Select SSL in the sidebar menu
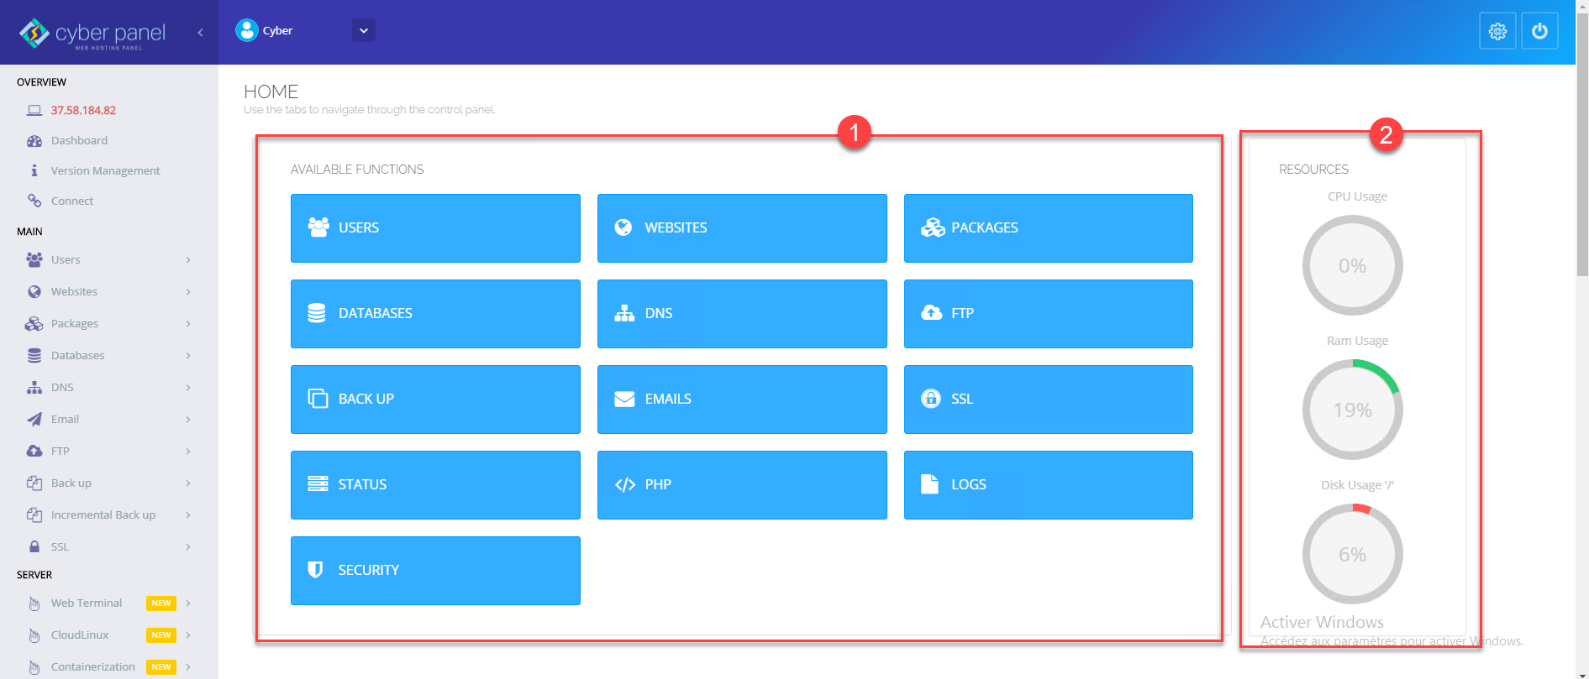 (60, 546)
